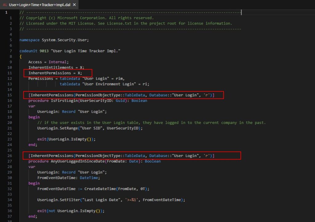The width and height of the screenshot is (315, 222).
Task: Click the 'end;' on line 24
Action: coord(33,144)
